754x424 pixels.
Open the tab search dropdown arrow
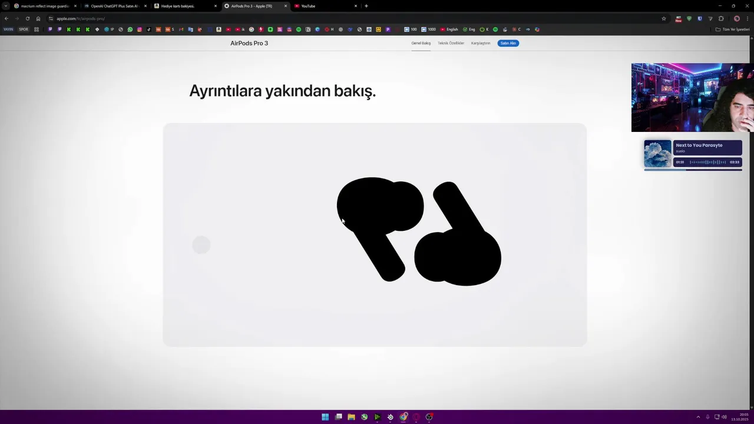(x=5, y=6)
